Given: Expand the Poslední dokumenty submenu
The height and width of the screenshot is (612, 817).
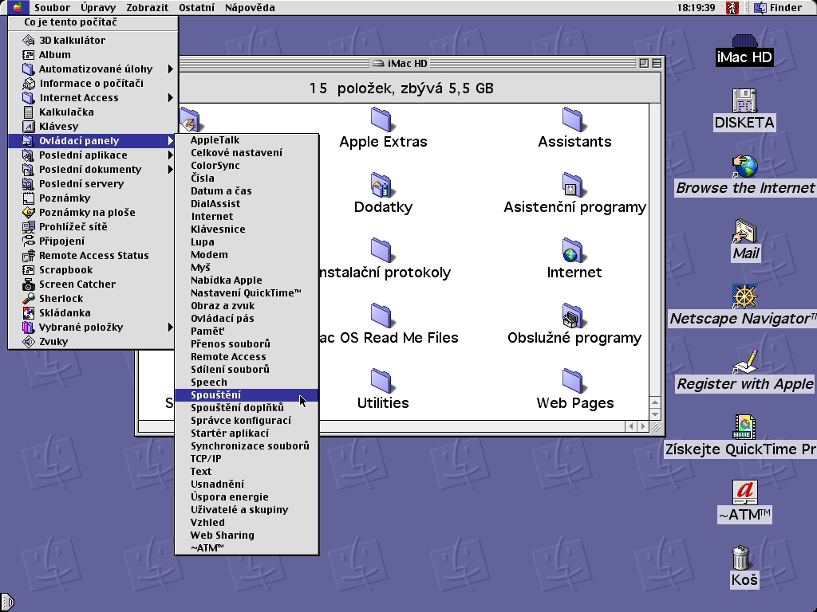Looking at the screenshot, I should coord(93,170).
